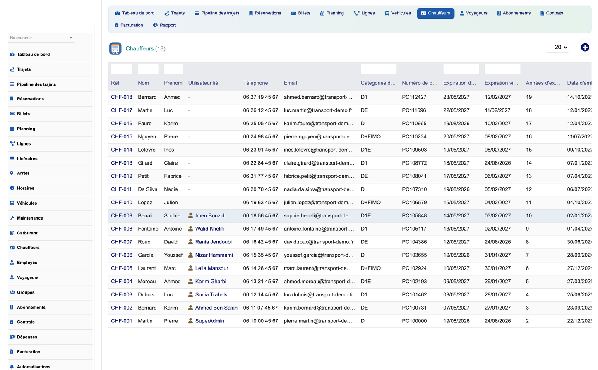Click the Dépenses money icon in sidebar
The height and width of the screenshot is (370, 598).
click(x=12, y=337)
